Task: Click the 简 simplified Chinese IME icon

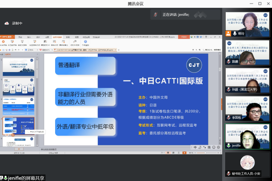Action: point(209,147)
